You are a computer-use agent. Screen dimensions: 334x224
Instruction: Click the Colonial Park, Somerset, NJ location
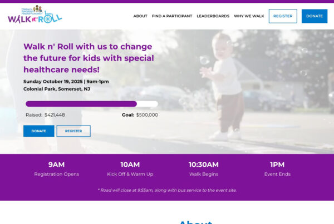tap(57, 89)
